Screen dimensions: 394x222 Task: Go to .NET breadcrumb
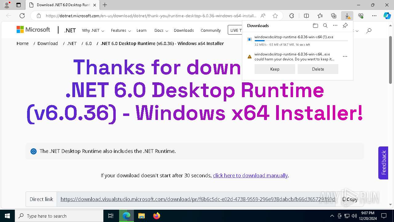coord(72,43)
